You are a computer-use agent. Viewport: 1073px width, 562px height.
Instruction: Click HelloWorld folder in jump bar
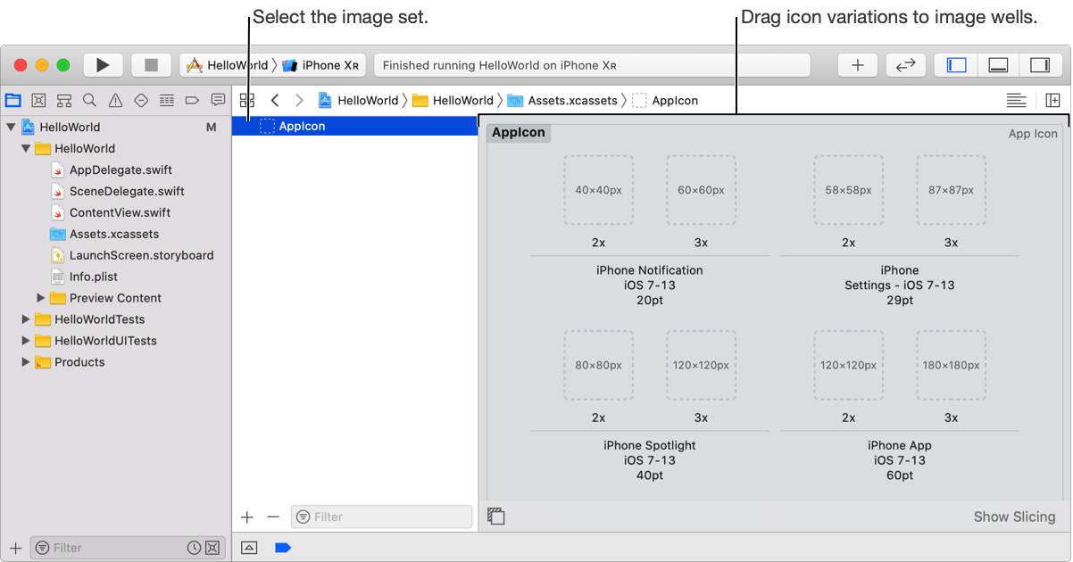[x=453, y=101]
